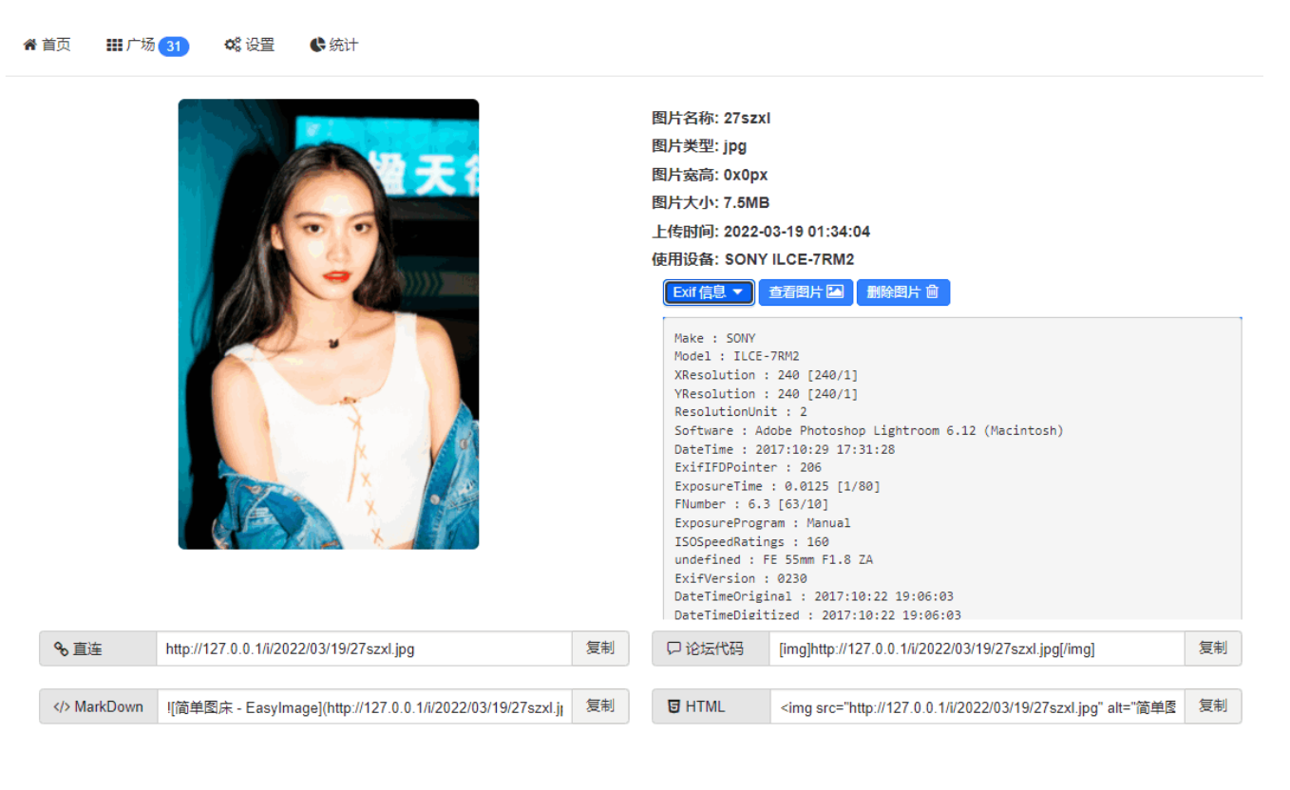Click the 图片名称: 27szxl text
1290x790 pixels.
[x=711, y=118]
